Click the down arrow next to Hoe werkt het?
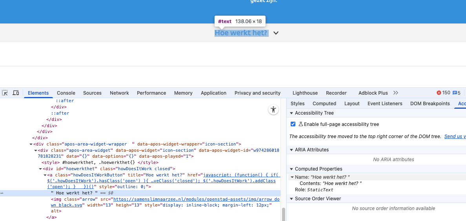This screenshot has width=466, height=221. [x=276, y=33]
